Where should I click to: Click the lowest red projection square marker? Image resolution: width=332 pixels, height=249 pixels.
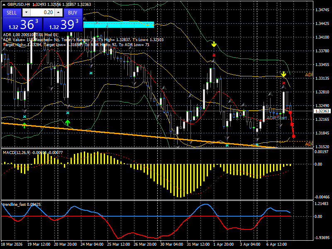point(294,137)
